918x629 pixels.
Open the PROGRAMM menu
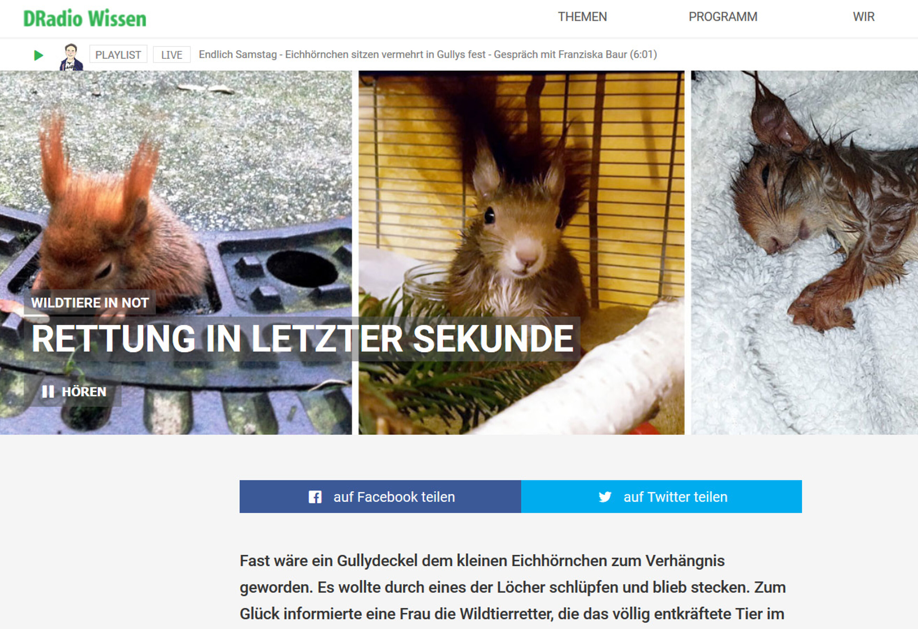click(x=723, y=17)
